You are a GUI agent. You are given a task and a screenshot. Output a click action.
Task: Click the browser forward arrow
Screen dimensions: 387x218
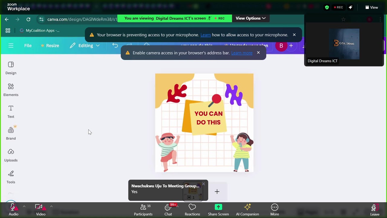click(18, 19)
